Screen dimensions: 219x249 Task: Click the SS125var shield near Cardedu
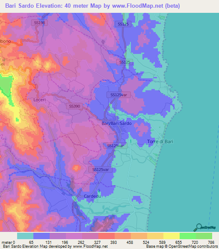click(101, 169)
